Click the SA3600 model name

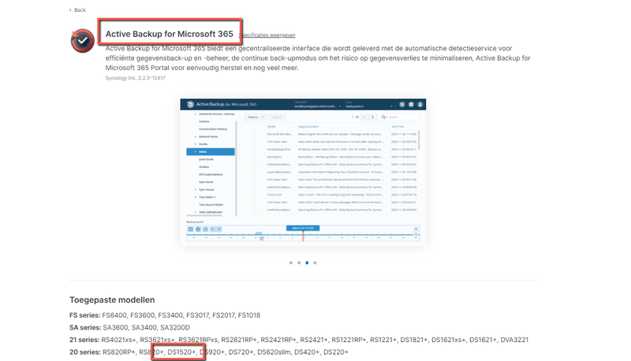pyautogui.click(x=115, y=328)
